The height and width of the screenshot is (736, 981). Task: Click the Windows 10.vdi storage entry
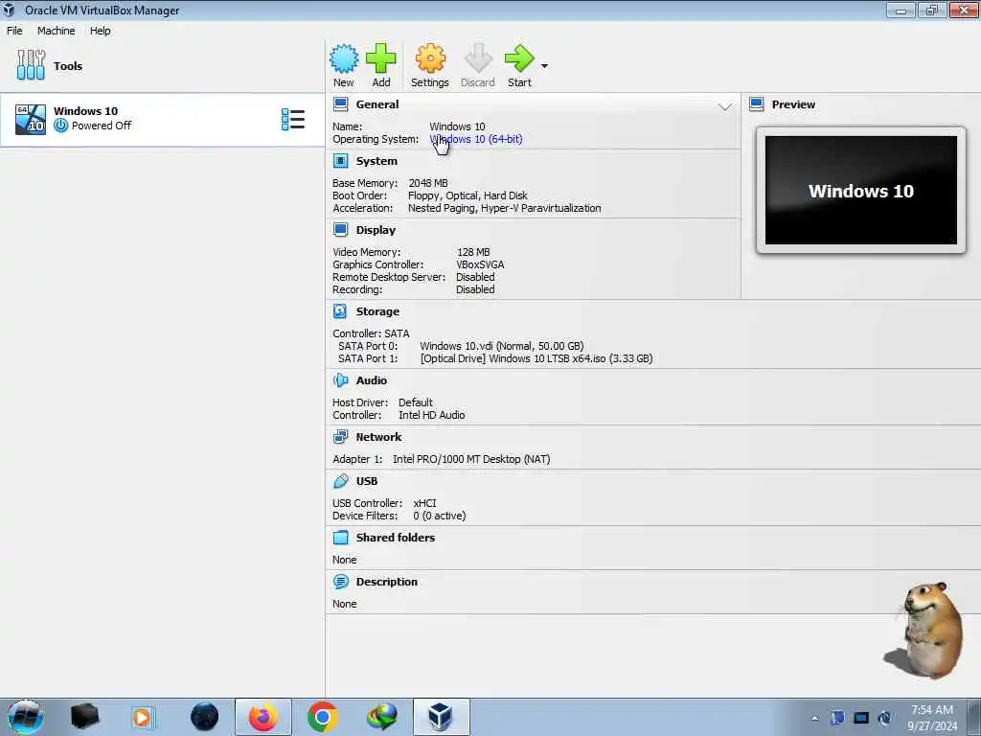pos(502,346)
